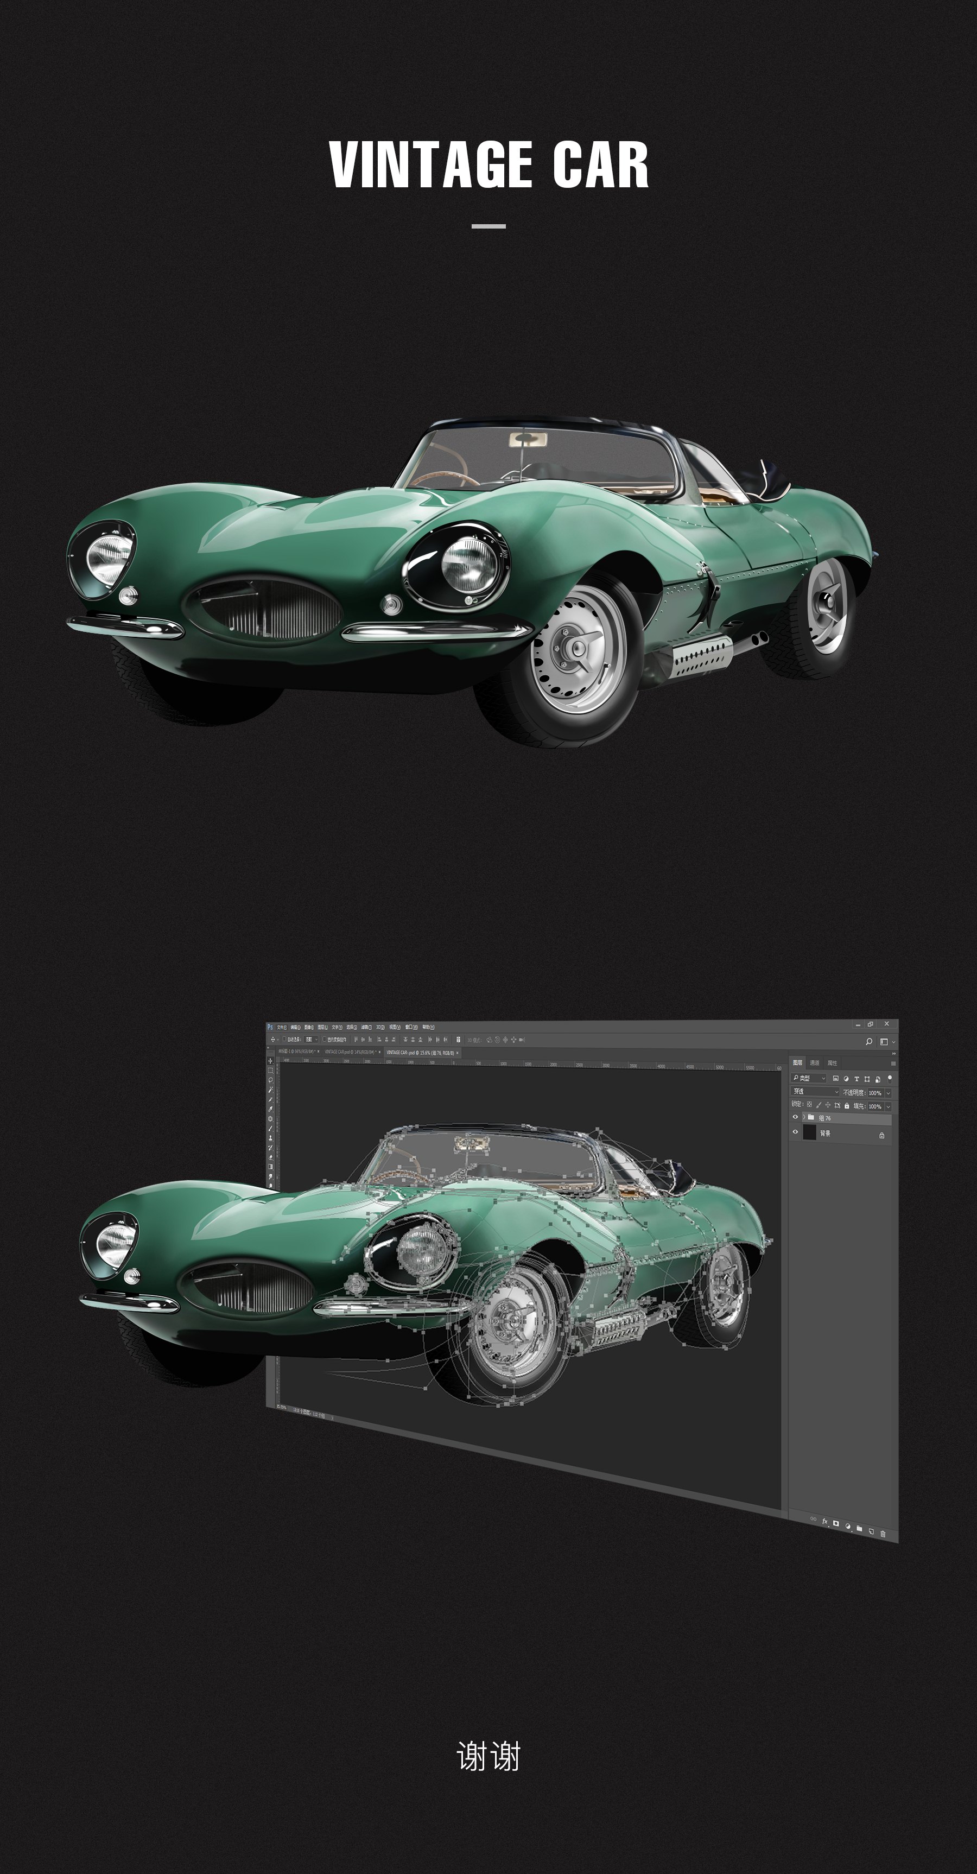This screenshot has width=977, height=1874.
Task: Click the workspace switcher icon
Action: [x=885, y=1042]
